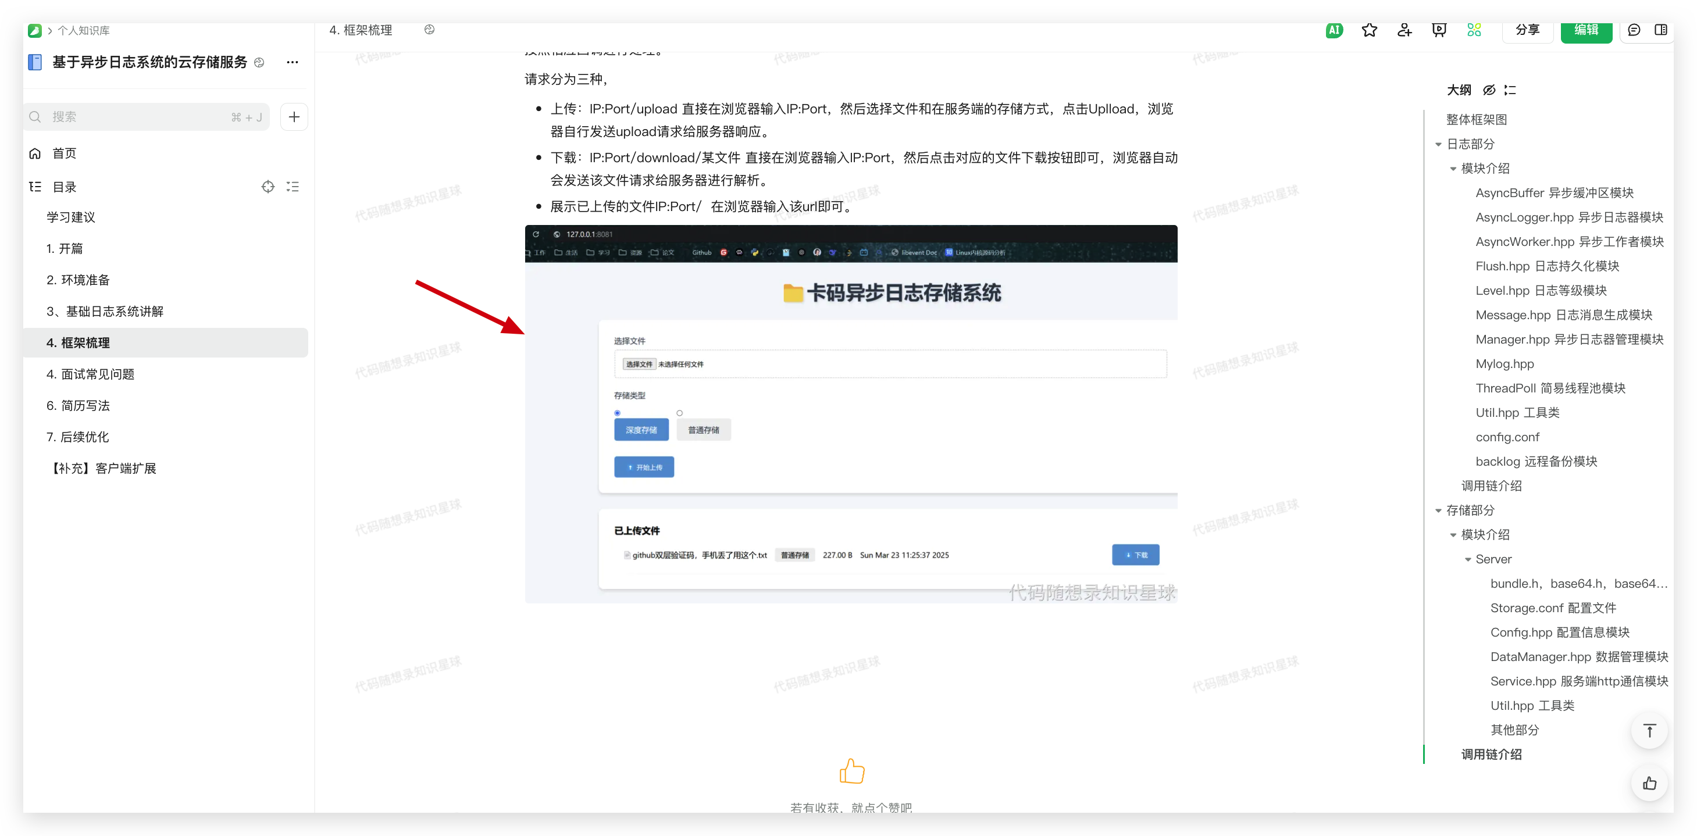Viewport: 1697px width, 836px height.
Task: Open the comments panel icon
Action: click(1633, 30)
